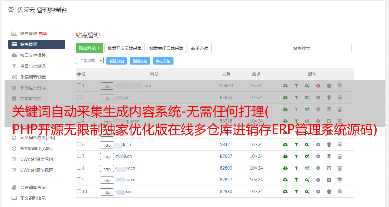
Task: Click trash icon in row 10
Action: click(339, 192)
